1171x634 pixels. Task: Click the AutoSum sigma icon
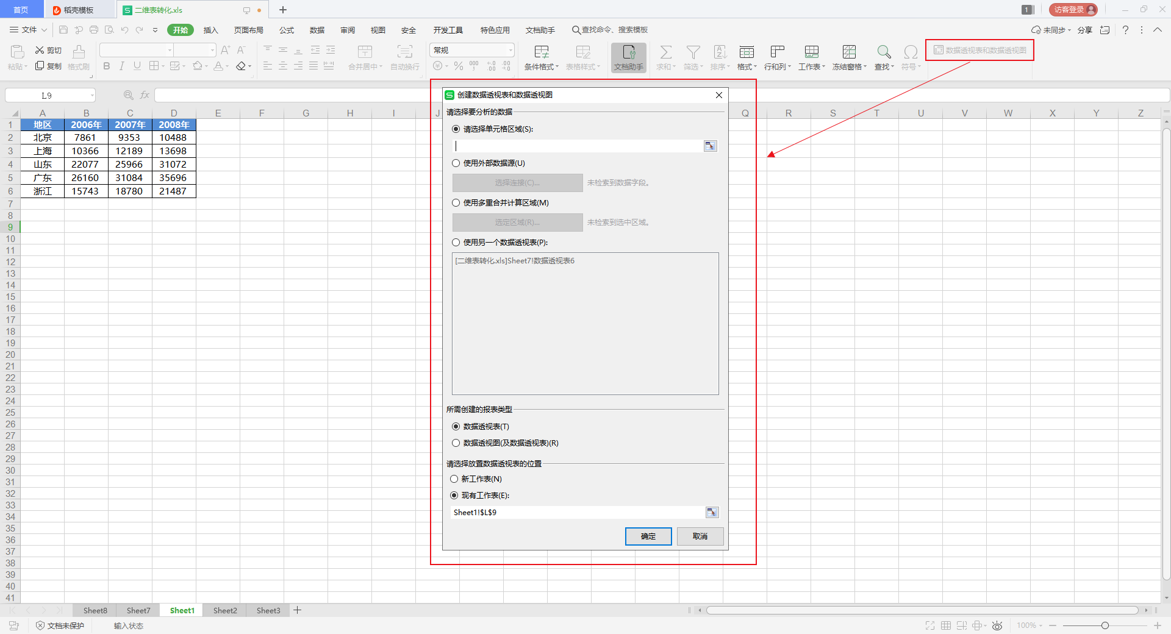pyautogui.click(x=666, y=52)
